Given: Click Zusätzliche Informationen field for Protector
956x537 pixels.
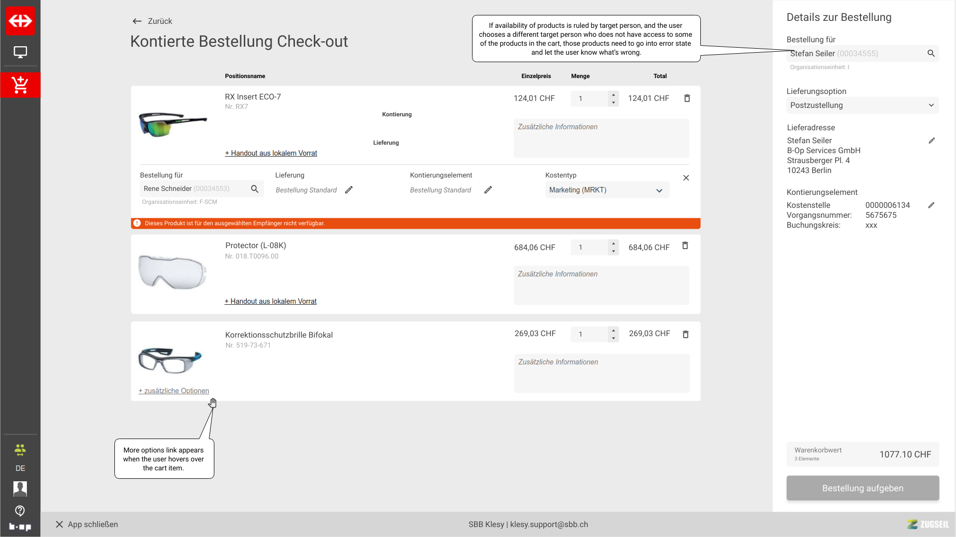Looking at the screenshot, I should [601, 285].
